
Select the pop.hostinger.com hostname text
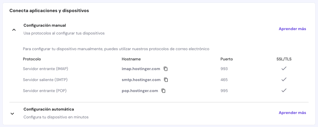(140, 91)
